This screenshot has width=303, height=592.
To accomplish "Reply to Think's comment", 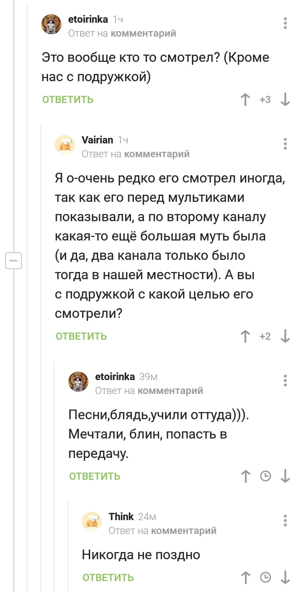I will click(108, 577).
